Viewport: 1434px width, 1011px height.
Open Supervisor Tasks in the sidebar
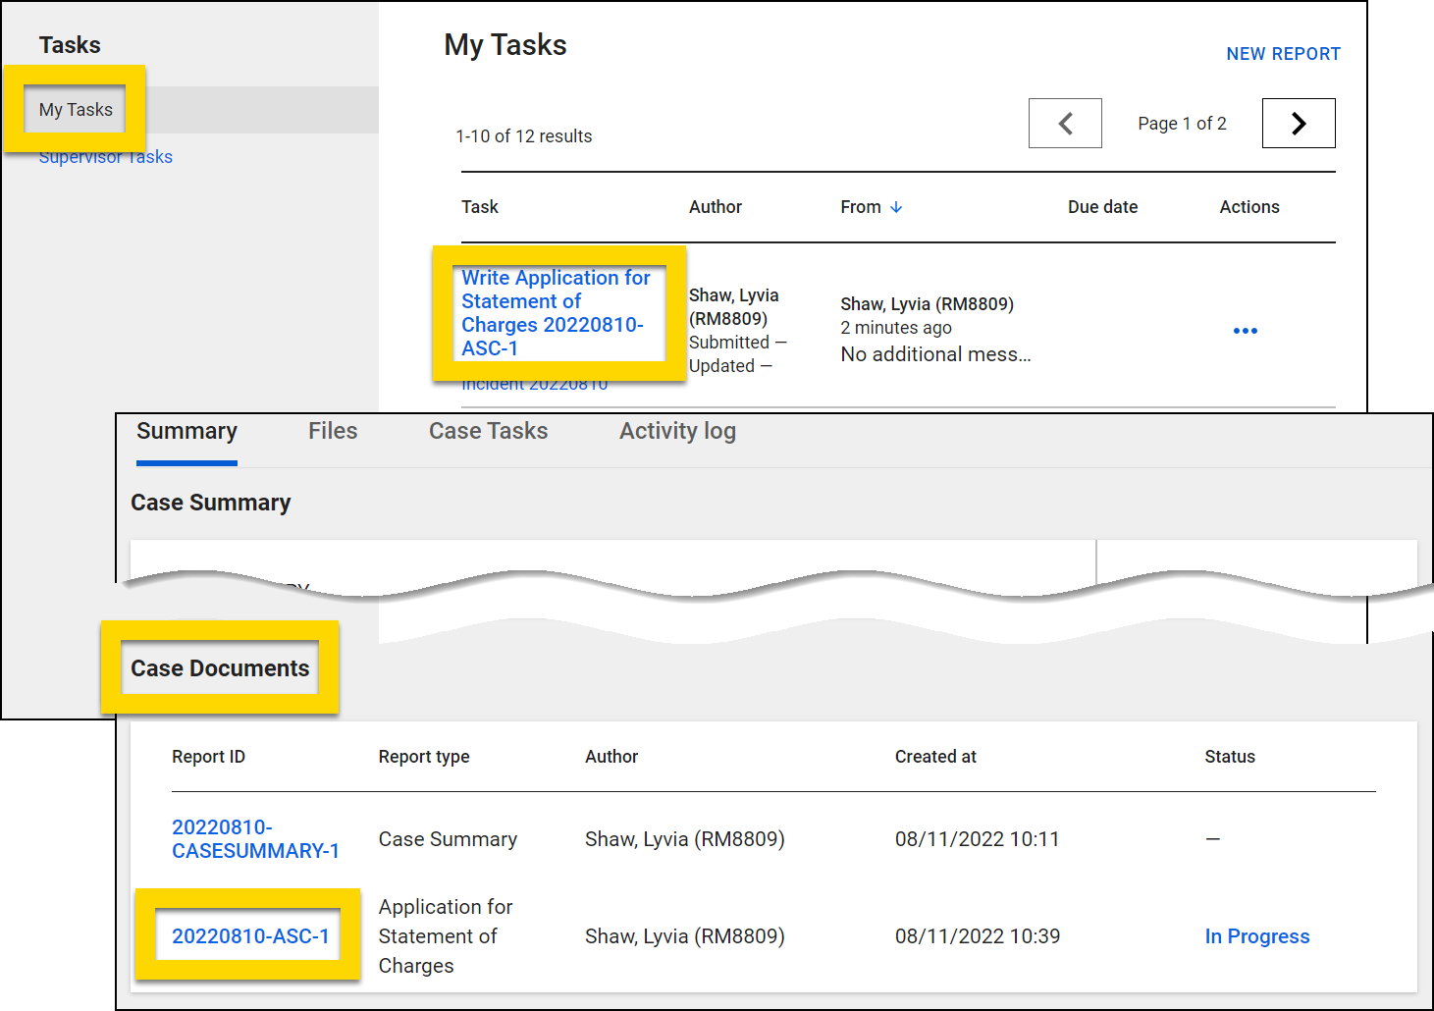click(x=105, y=156)
